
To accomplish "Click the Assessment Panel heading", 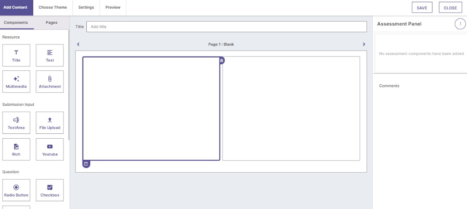I will pyautogui.click(x=399, y=24).
